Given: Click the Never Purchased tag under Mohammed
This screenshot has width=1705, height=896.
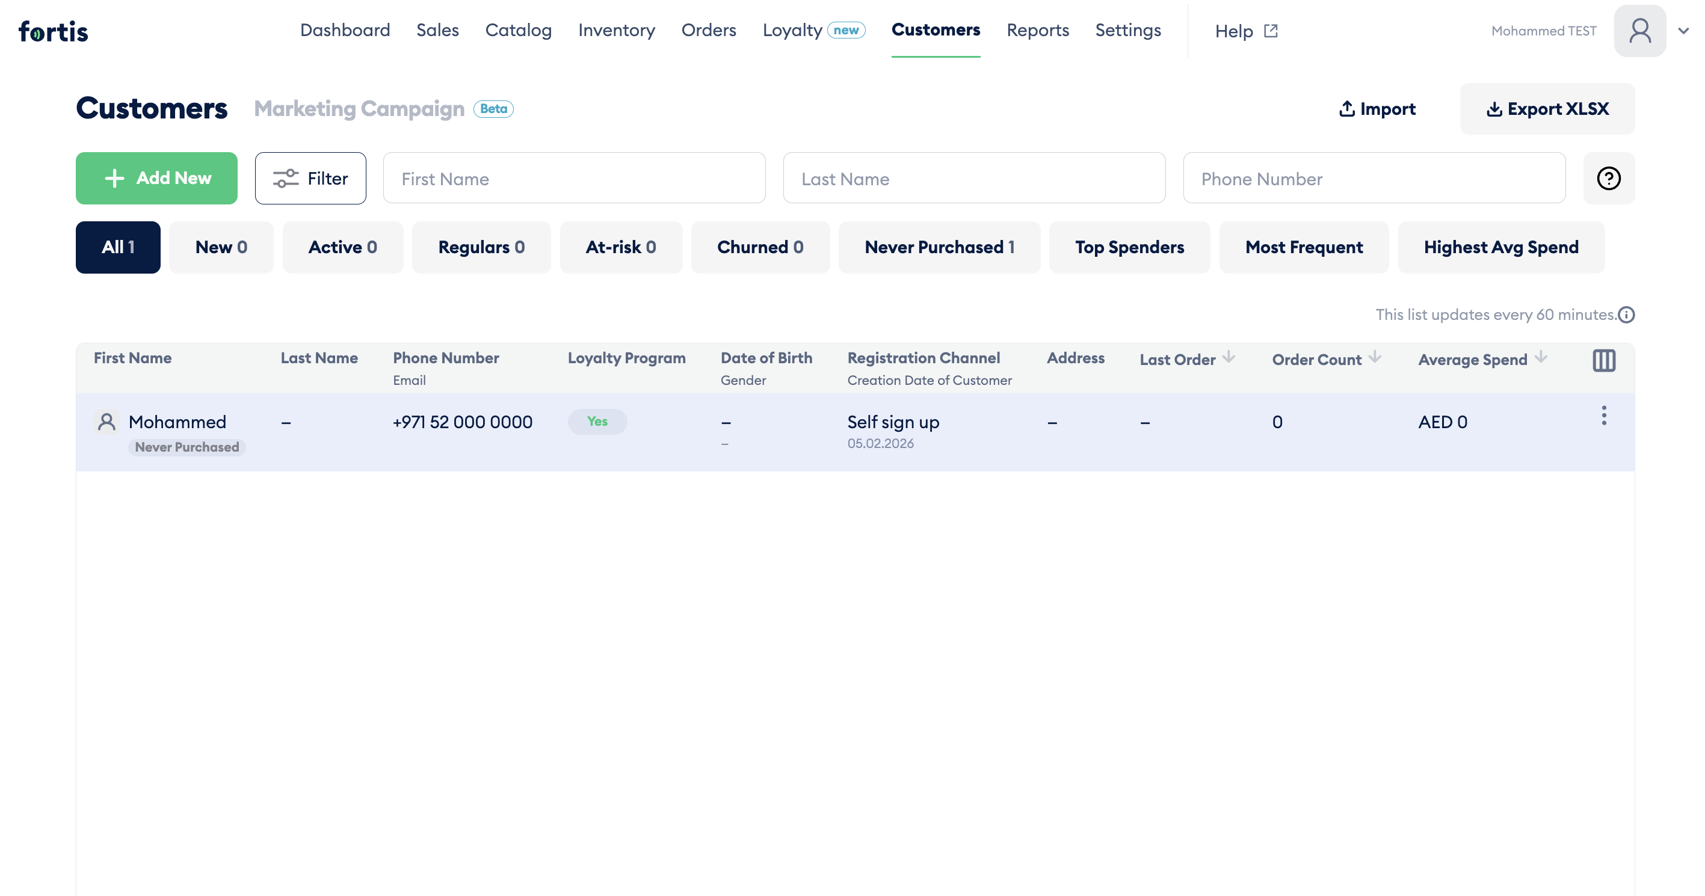Looking at the screenshot, I should [x=187, y=447].
